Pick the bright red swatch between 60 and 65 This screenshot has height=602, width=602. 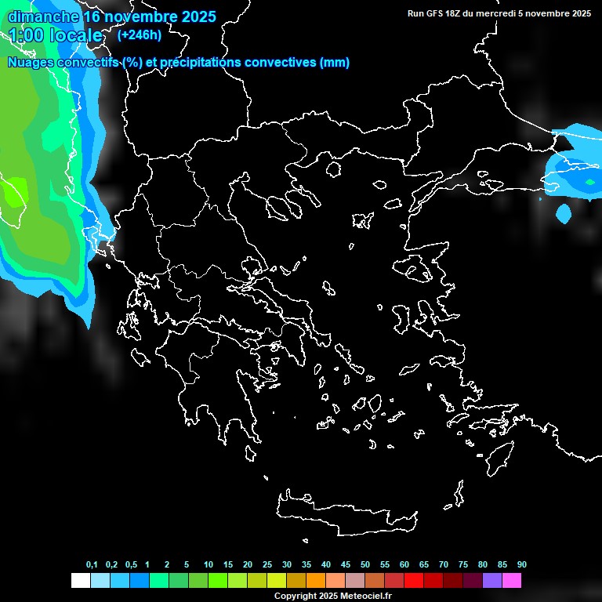pos(413,581)
